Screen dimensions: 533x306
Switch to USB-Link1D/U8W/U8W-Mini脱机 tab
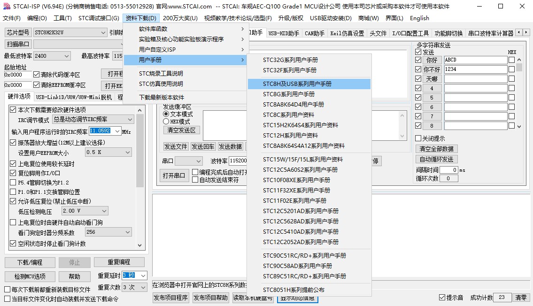tap(74, 97)
